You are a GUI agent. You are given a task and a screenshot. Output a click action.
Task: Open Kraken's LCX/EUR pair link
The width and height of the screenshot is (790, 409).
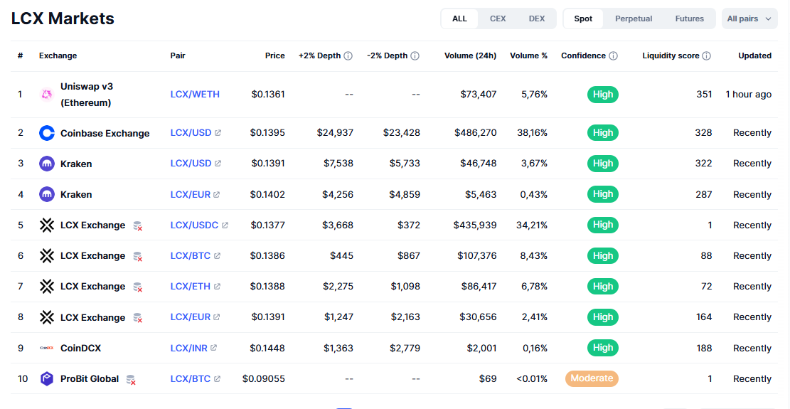coord(191,194)
